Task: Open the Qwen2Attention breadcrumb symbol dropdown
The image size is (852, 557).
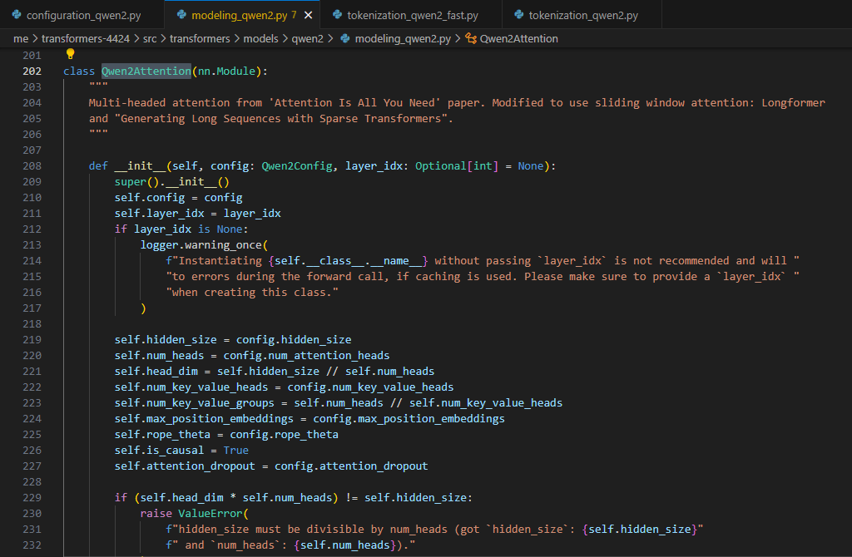Action: point(518,39)
